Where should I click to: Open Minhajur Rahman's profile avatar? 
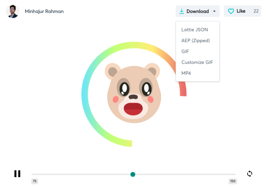click(13, 11)
